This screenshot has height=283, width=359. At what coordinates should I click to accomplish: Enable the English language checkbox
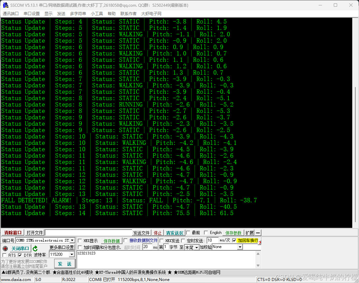click(206, 233)
